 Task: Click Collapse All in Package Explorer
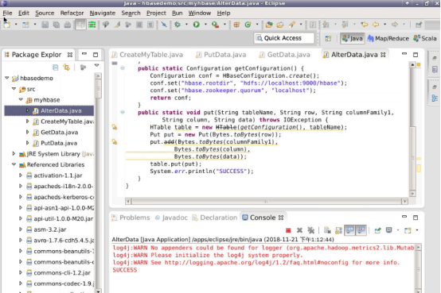[x=56, y=67]
